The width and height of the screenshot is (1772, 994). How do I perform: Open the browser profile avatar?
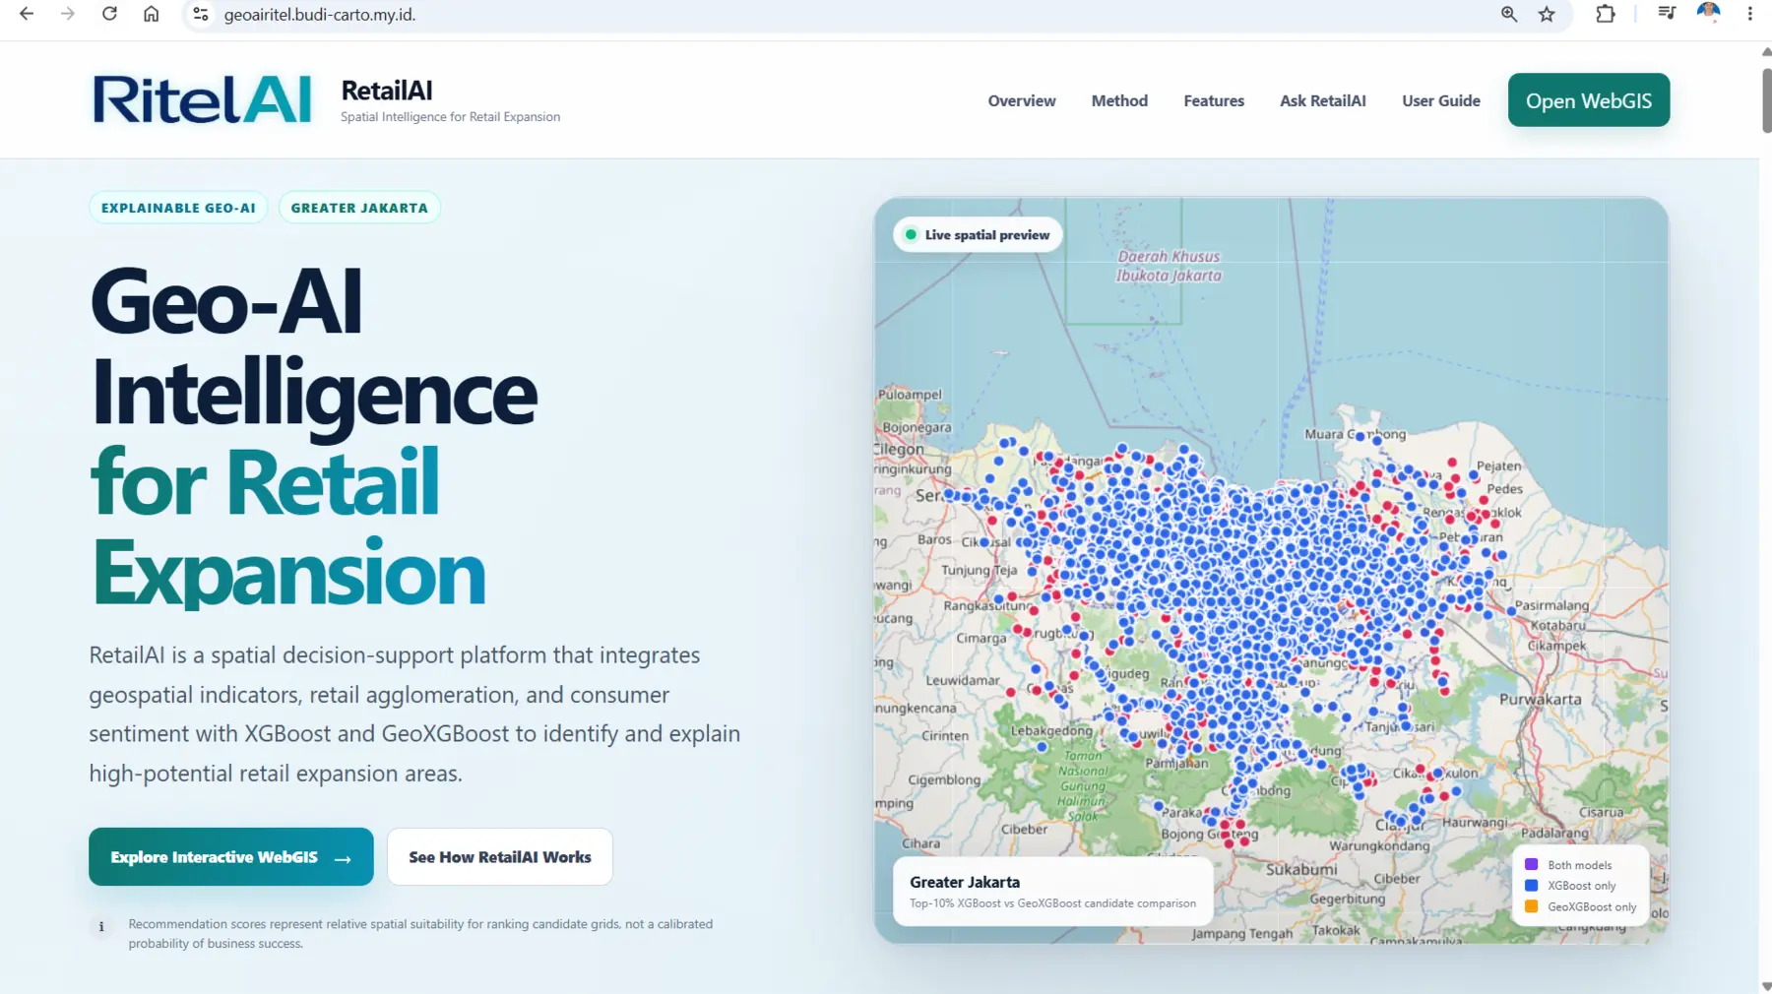1708,14
